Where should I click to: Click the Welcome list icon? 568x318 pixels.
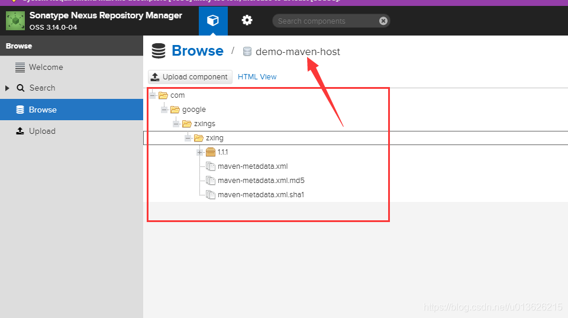coord(20,68)
